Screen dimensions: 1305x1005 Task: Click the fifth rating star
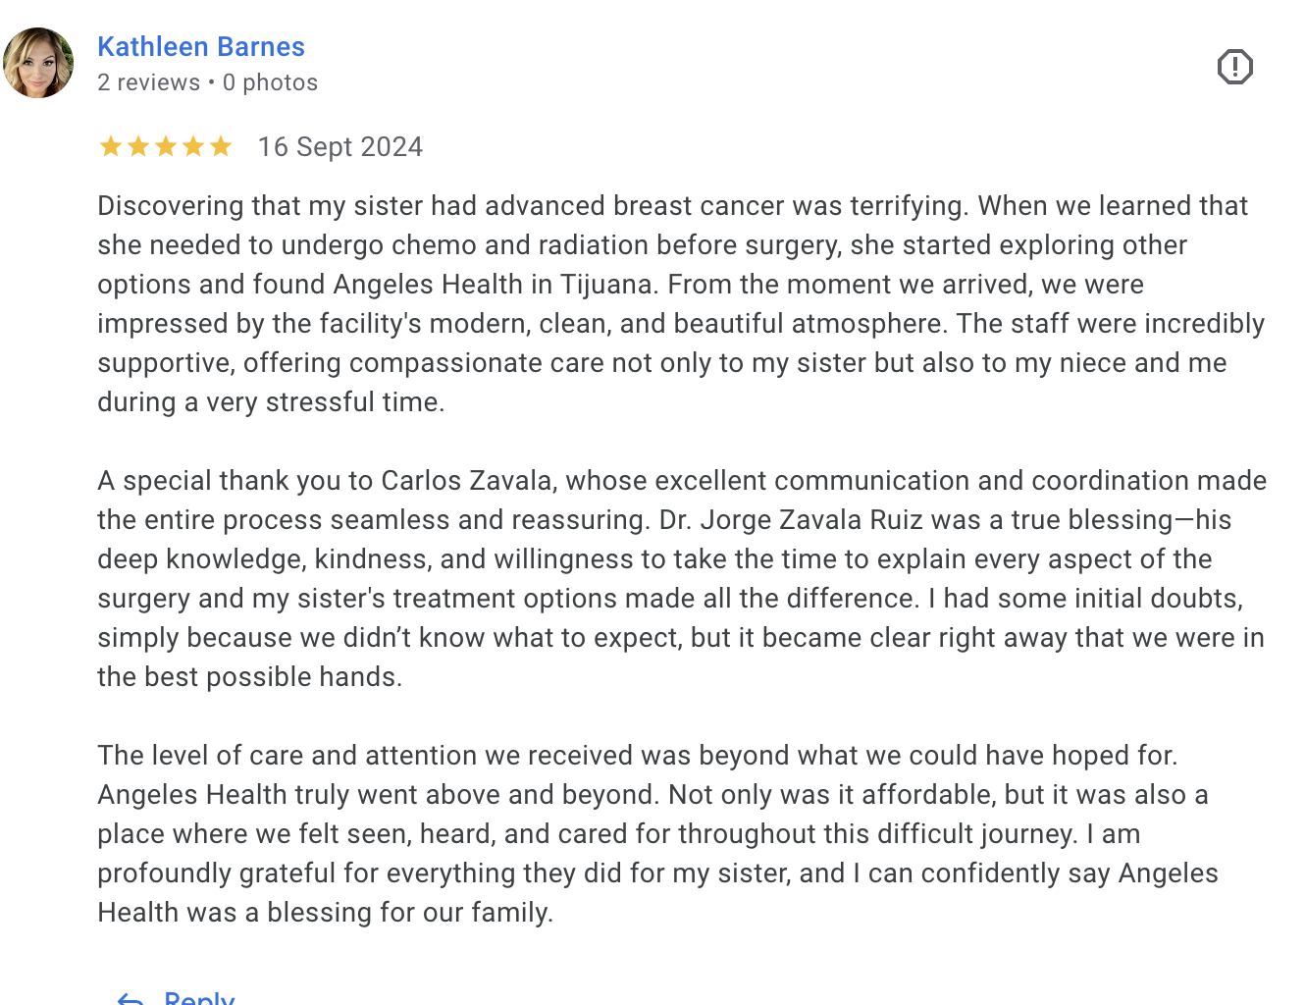pos(221,147)
